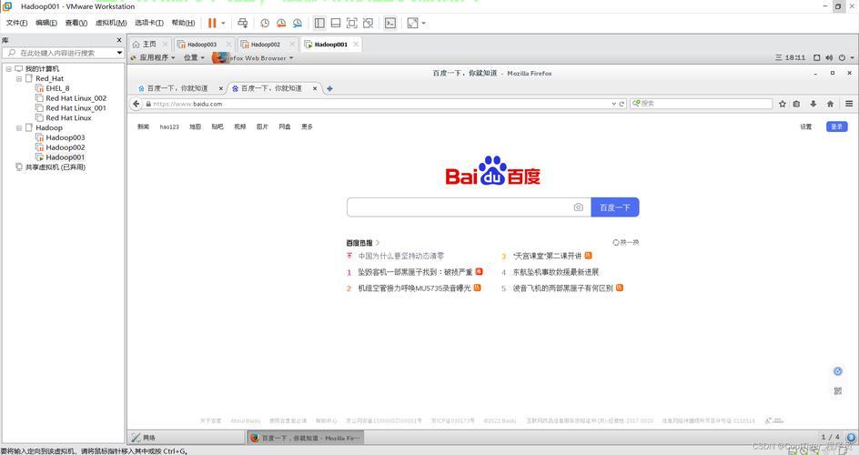Open Firefox downloads arrow icon
This screenshot has width=859, height=455.
tap(814, 104)
